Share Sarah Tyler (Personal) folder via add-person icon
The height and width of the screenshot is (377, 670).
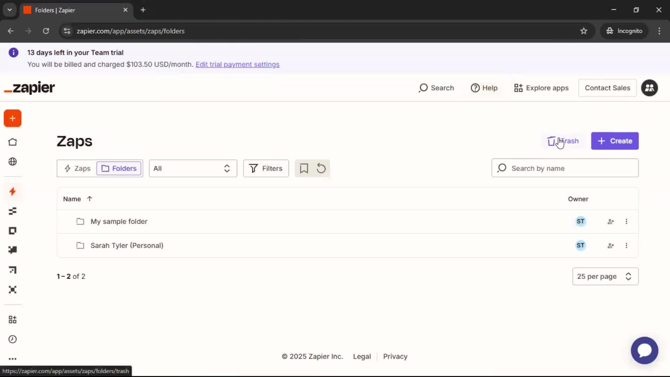point(611,245)
